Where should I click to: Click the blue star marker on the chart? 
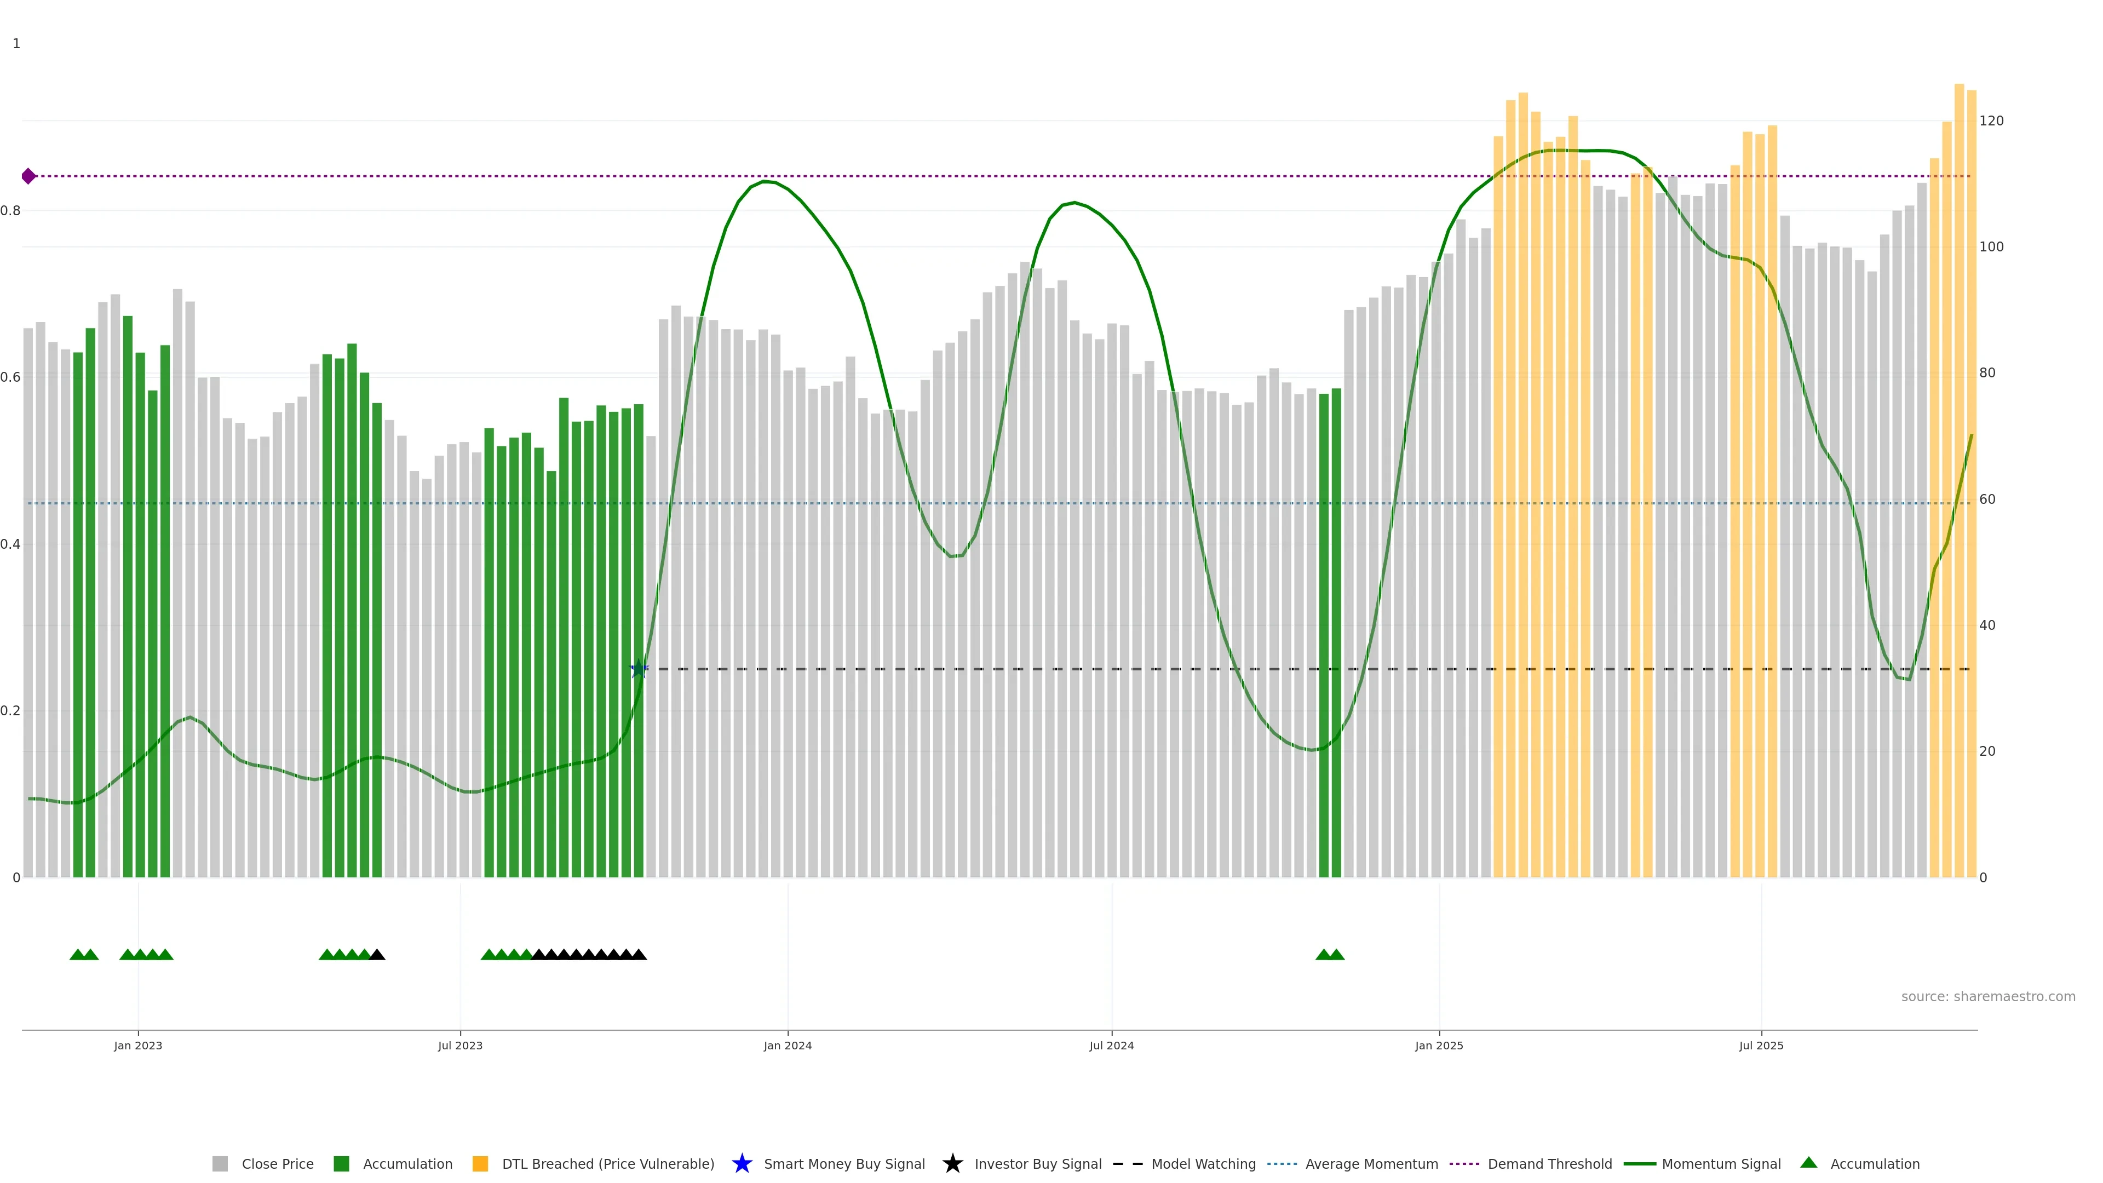tap(639, 669)
